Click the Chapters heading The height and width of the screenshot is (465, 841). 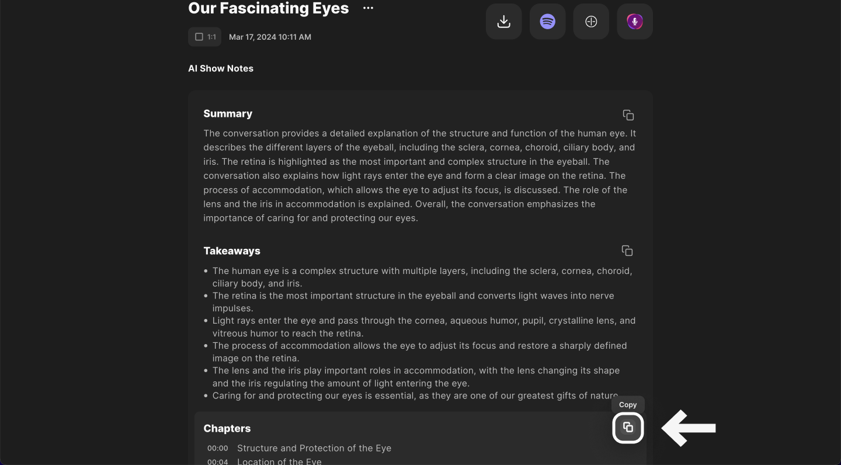pos(227,429)
